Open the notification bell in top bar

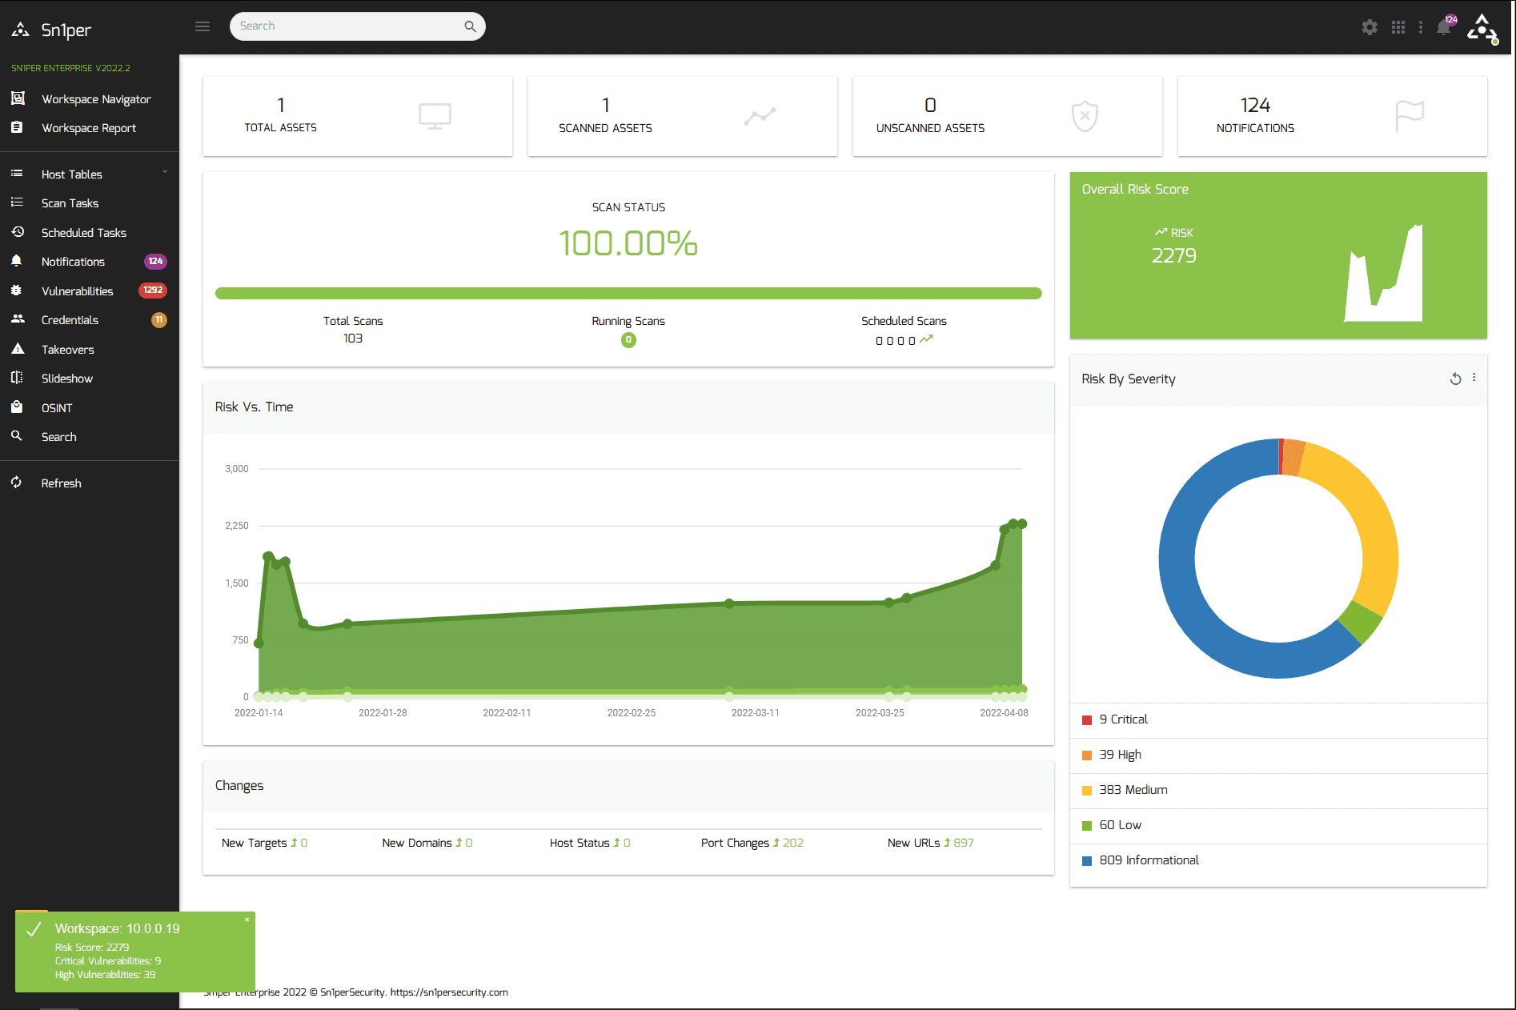tap(1444, 27)
